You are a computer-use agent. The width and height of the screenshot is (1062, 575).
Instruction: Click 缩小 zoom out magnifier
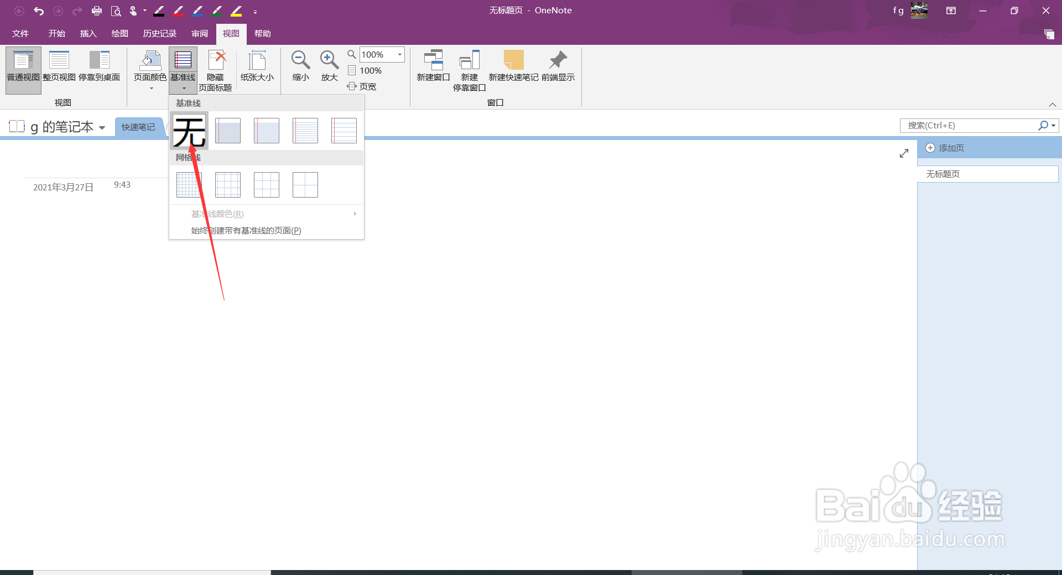click(300, 66)
